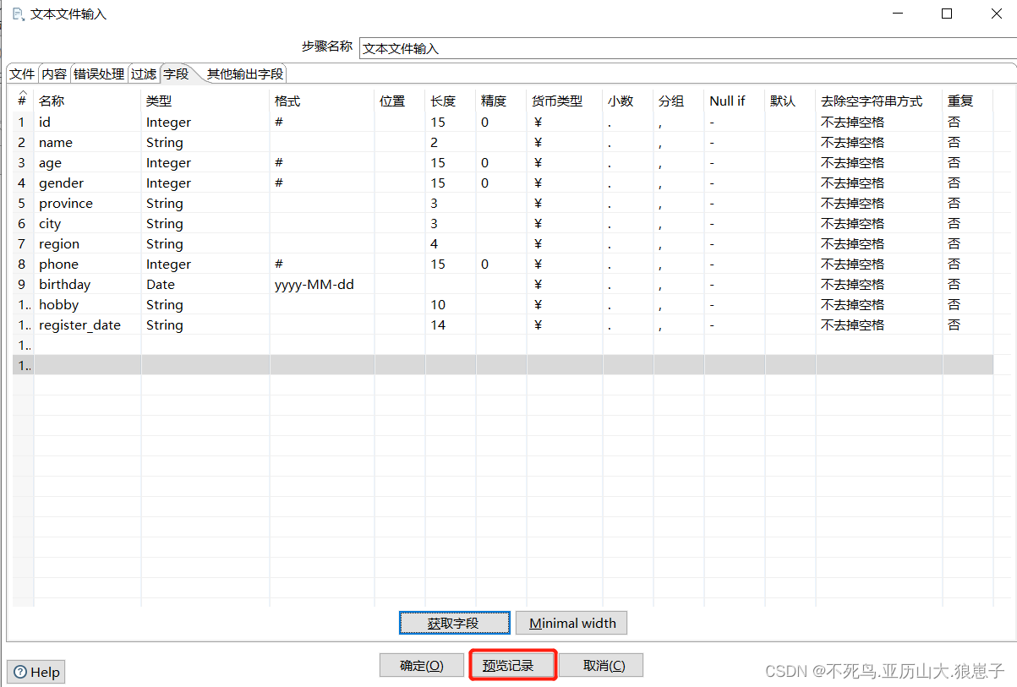
Task: Click the Null if column header
Action: click(x=735, y=101)
